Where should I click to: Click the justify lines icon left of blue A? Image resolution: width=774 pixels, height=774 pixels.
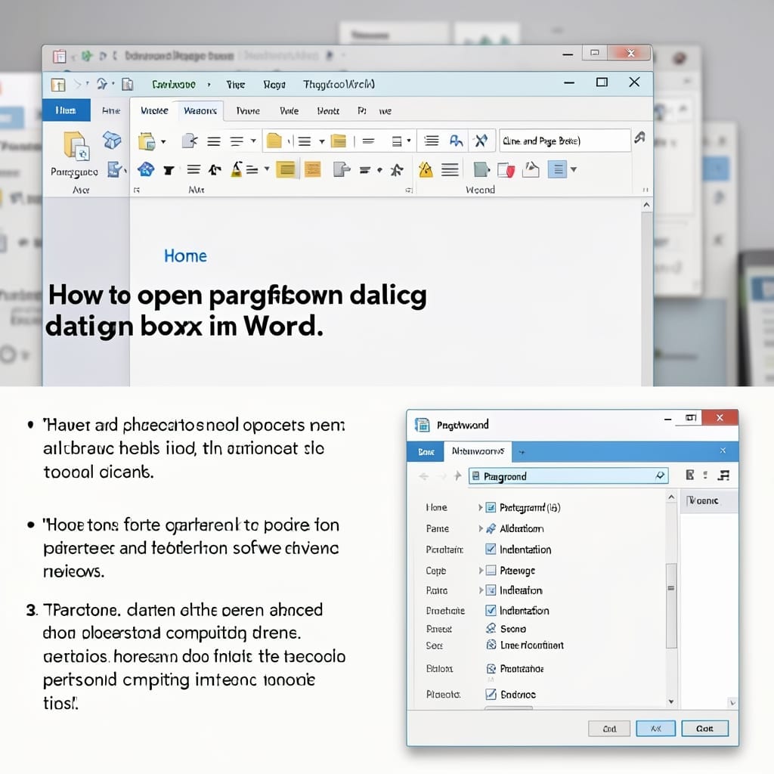(432, 141)
